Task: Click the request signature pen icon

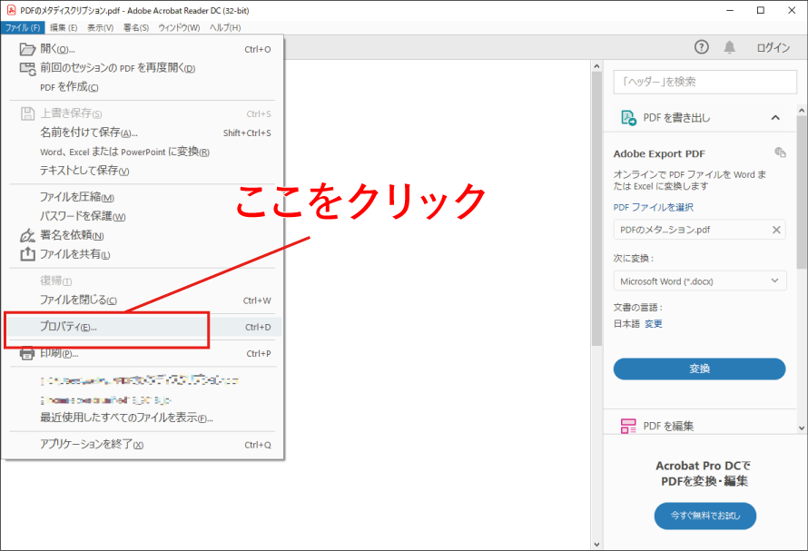Action: (x=27, y=235)
